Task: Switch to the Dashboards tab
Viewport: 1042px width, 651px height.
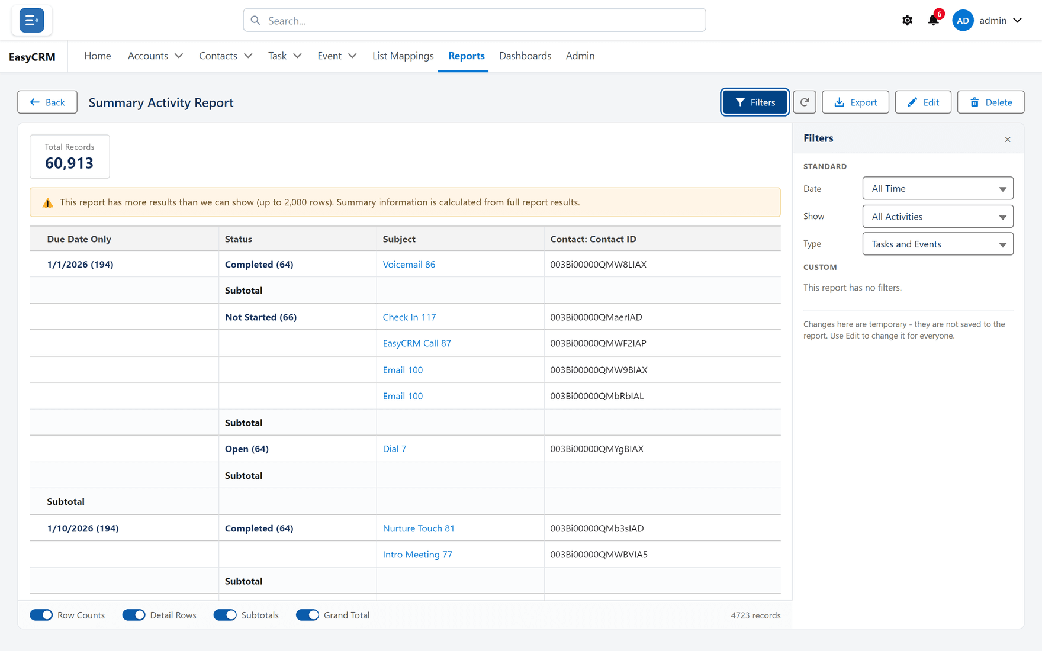Action: (525, 56)
